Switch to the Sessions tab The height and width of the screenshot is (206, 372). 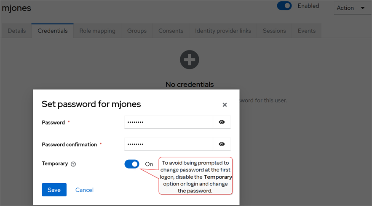(274, 31)
